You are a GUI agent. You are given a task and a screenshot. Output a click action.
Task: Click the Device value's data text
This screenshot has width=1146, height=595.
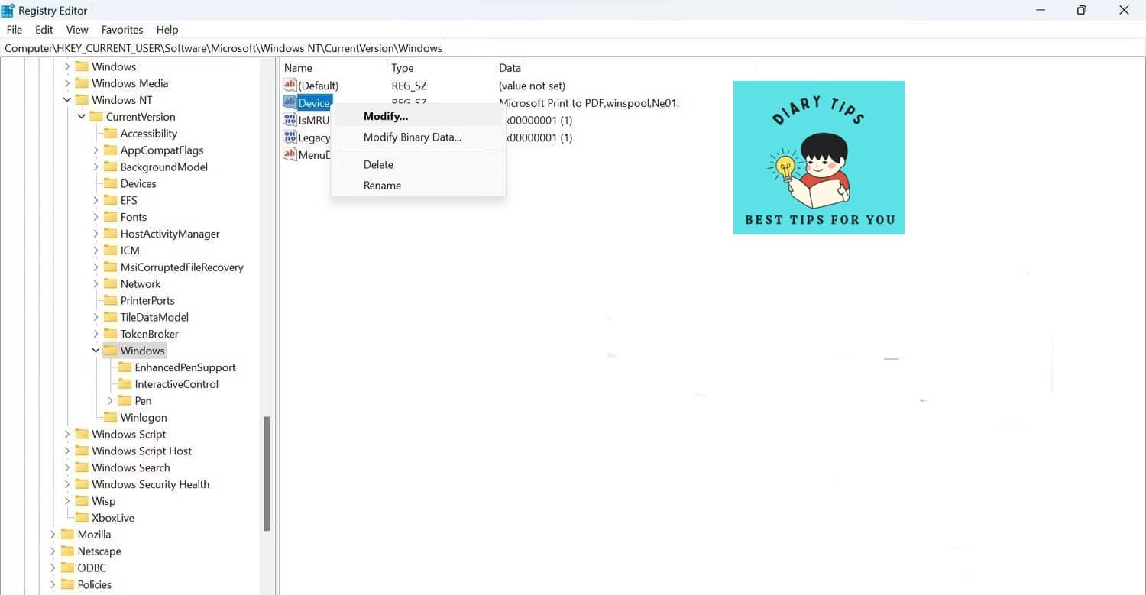[589, 102]
